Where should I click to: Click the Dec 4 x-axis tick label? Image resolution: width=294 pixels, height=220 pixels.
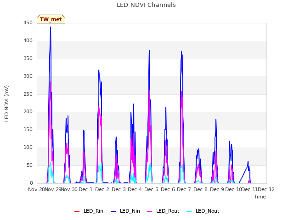tap(135, 189)
